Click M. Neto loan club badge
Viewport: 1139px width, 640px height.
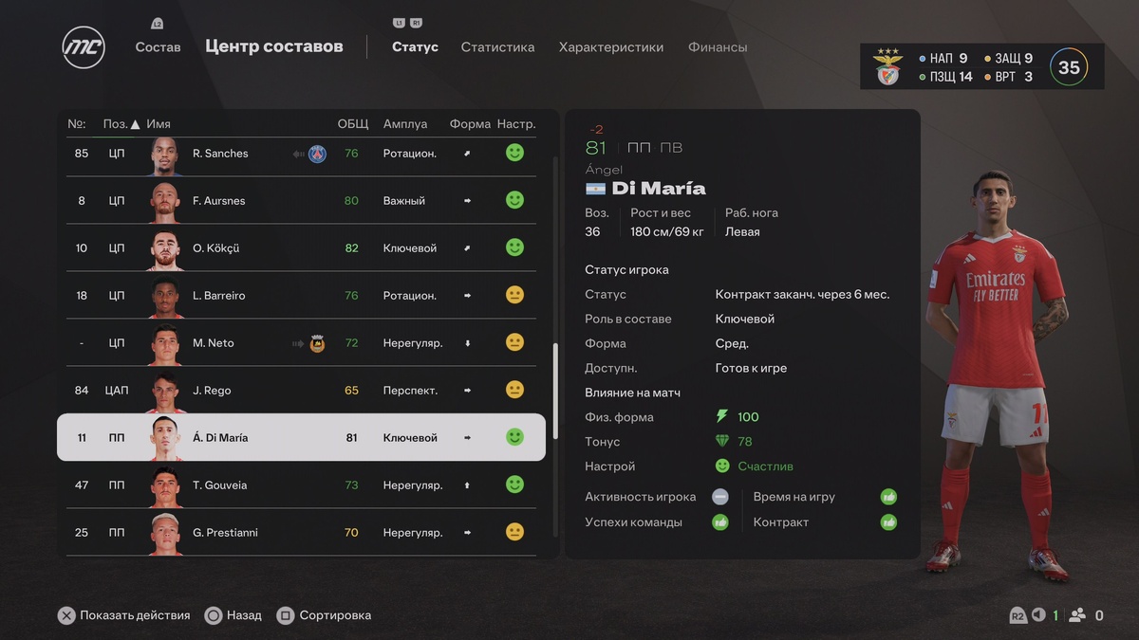tap(317, 343)
